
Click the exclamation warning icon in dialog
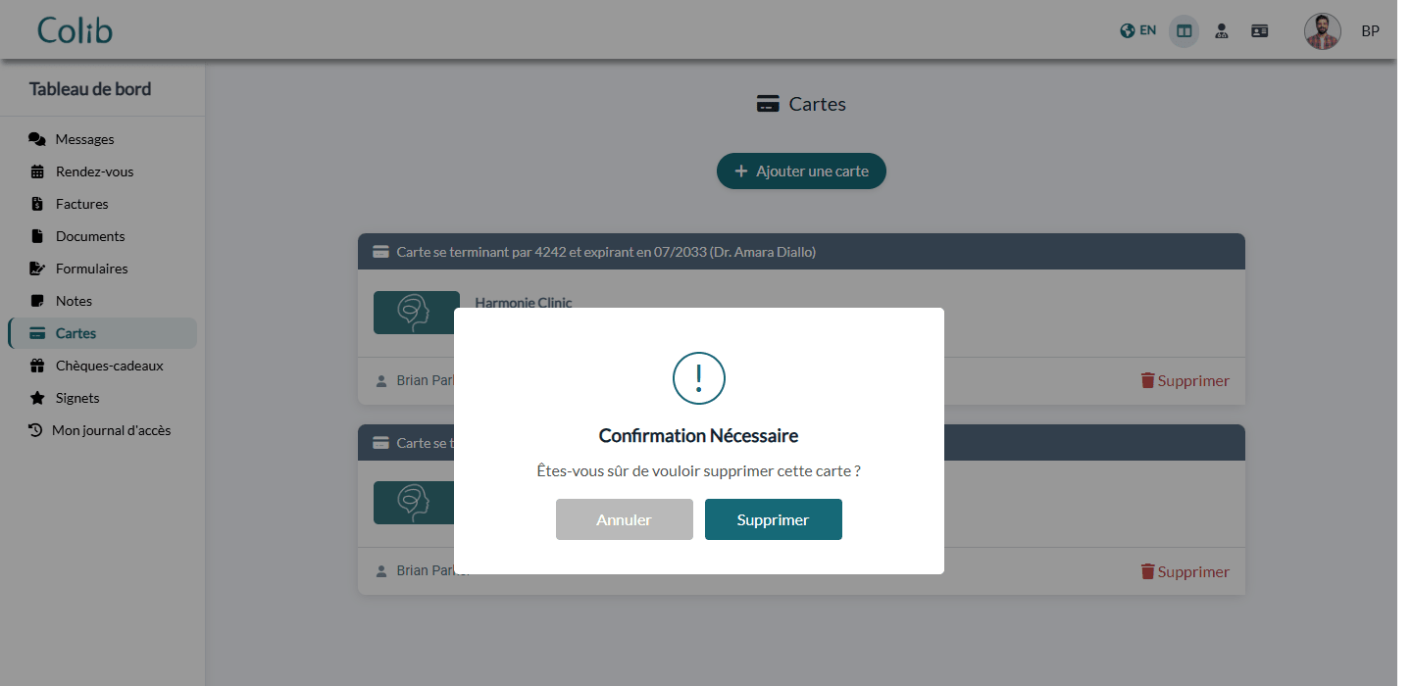pyautogui.click(x=699, y=377)
